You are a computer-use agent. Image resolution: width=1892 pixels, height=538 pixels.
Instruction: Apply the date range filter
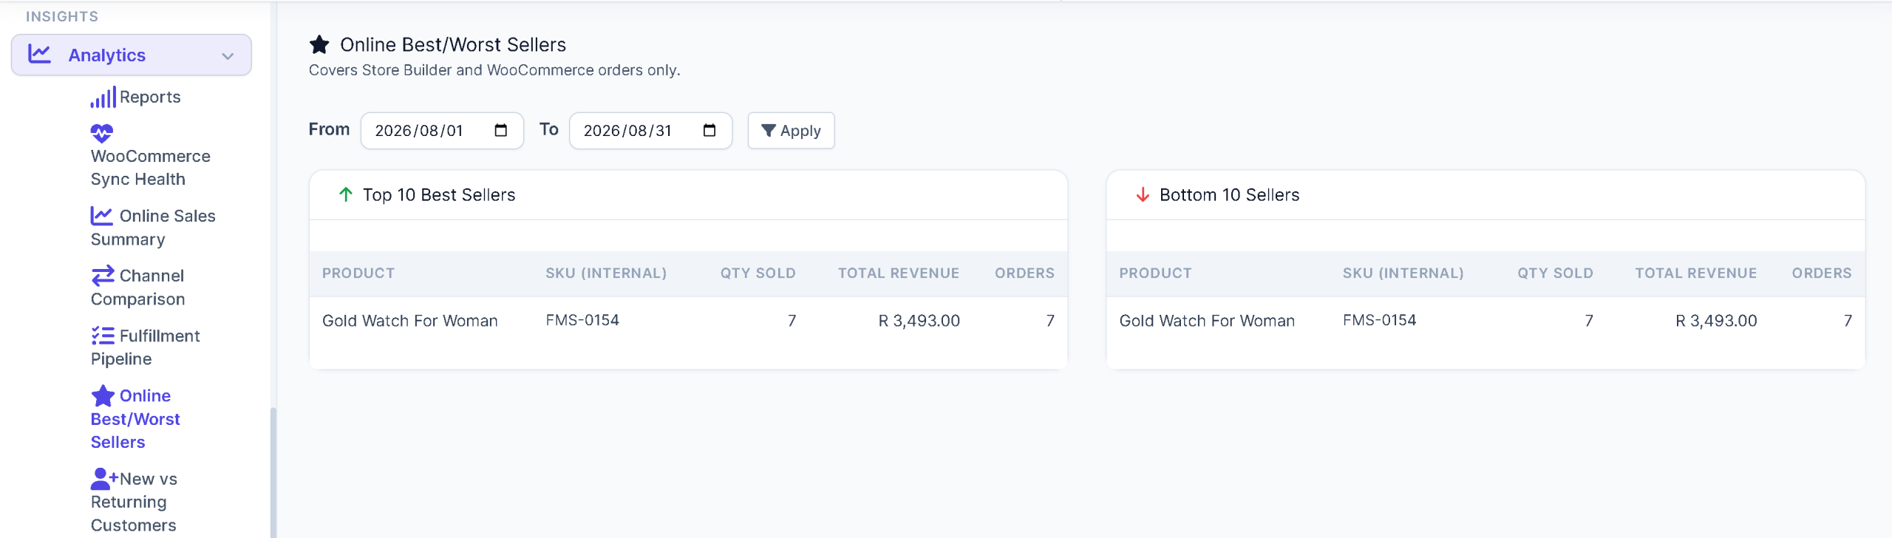(x=791, y=131)
